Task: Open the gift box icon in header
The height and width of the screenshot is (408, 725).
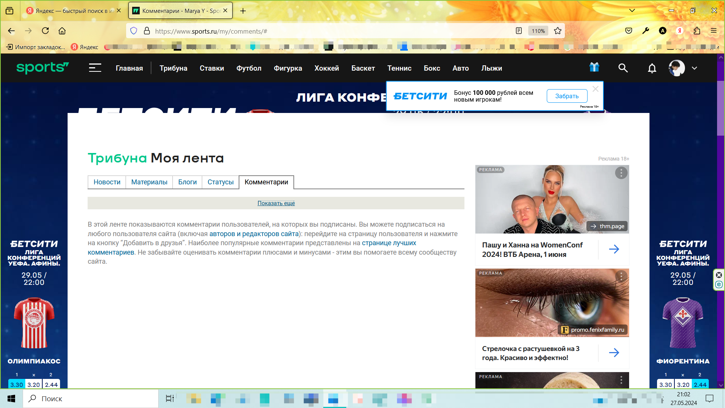Action: click(594, 67)
